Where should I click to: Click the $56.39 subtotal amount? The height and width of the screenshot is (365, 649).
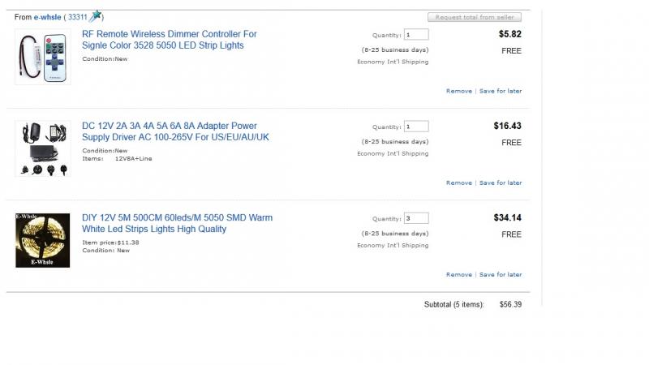tap(510, 305)
